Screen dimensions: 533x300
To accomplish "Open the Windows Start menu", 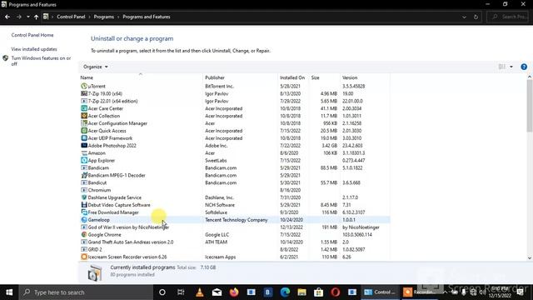I will click(x=9, y=292).
